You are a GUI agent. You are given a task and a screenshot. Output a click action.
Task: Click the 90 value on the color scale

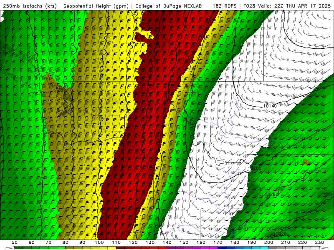point(82,242)
